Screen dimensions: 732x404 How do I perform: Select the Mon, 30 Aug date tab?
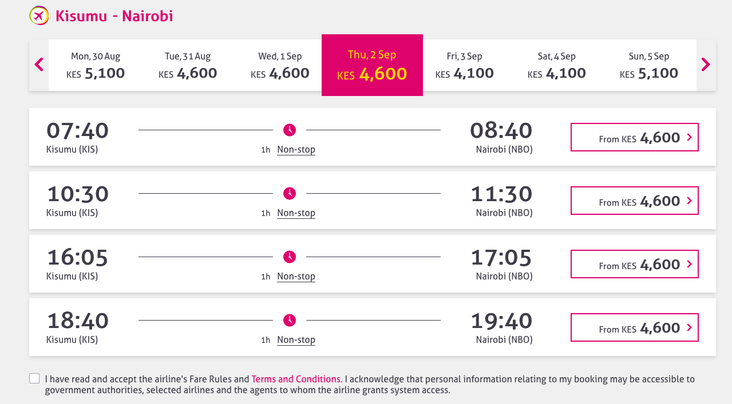(96, 65)
